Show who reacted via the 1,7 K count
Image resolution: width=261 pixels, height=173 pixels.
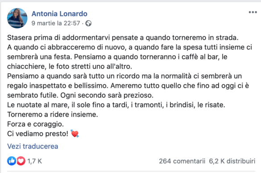pyautogui.click(x=35, y=161)
